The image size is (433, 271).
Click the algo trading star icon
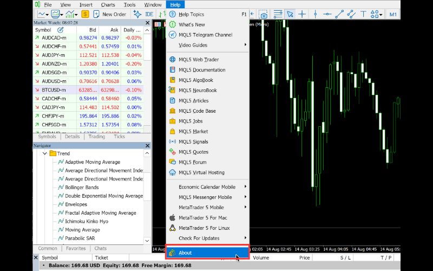(137, 14)
